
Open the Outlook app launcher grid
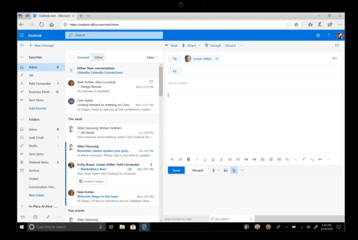(22, 35)
